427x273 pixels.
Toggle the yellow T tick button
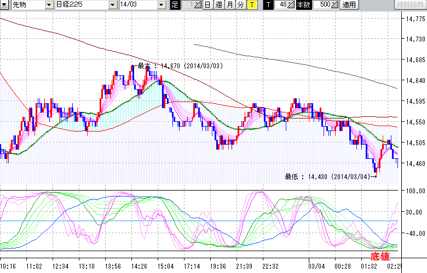[x=251, y=5]
